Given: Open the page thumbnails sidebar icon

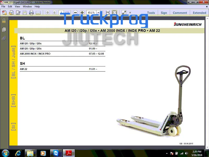Looking at the screenshot, I should point(4,30).
